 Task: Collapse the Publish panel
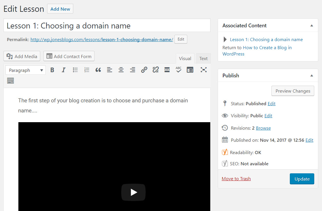312,75
